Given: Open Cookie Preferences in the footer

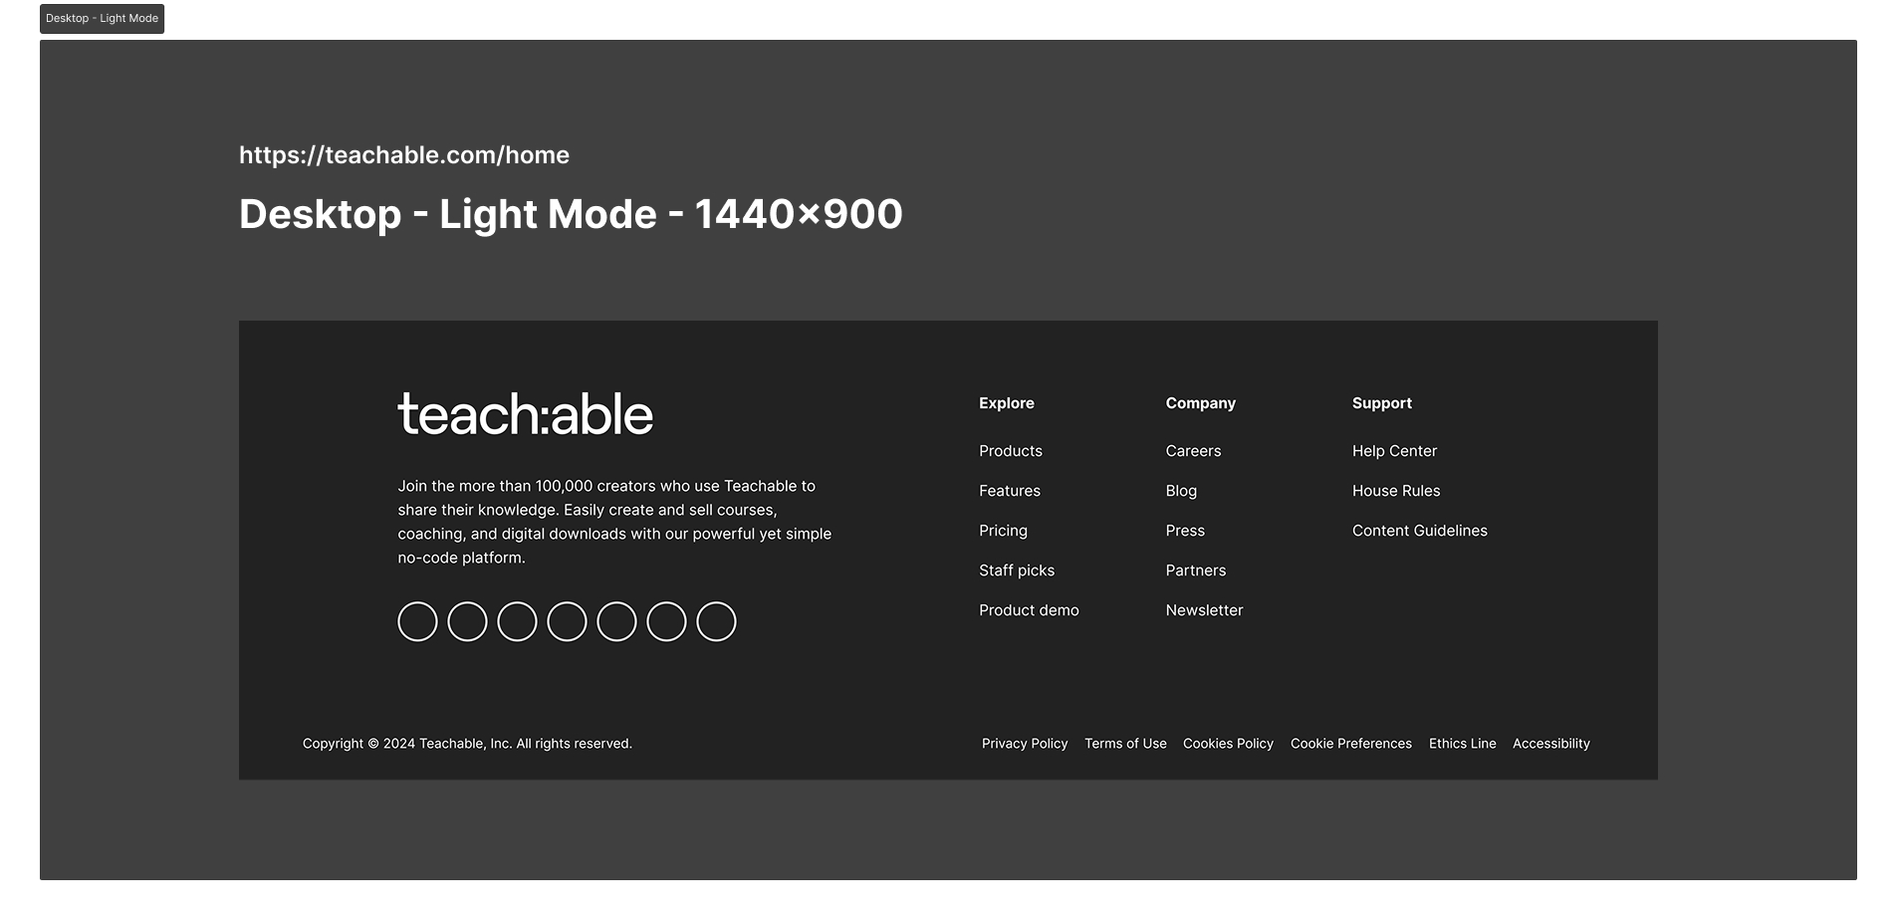Looking at the screenshot, I should point(1351,744).
